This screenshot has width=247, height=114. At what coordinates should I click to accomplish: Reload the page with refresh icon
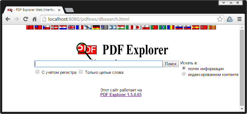25,19
